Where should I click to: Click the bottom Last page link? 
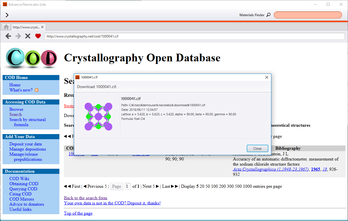pyautogui.click(x=170, y=186)
